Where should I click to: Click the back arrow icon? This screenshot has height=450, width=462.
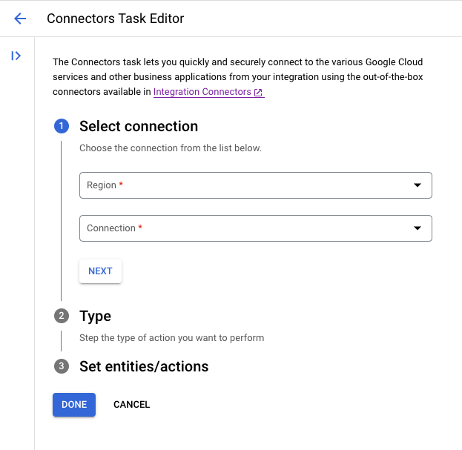[20, 19]
